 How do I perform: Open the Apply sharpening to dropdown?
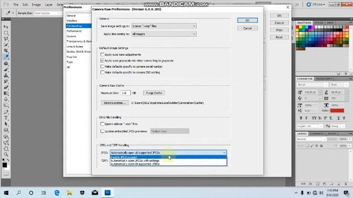pos(164,34)
